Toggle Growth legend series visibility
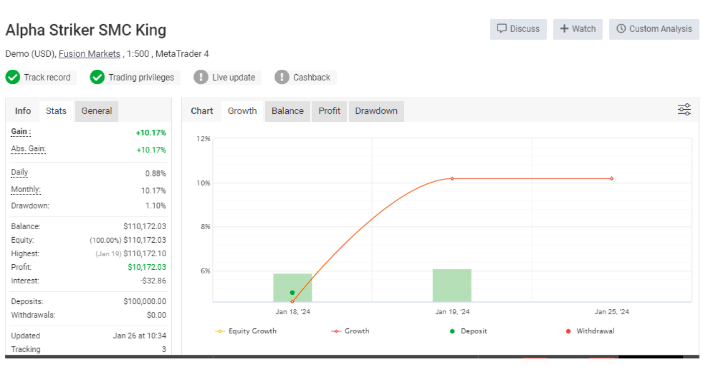703x376 pixels. [350, 331]
